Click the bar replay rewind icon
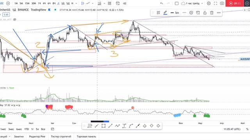 tap(125, 3)
